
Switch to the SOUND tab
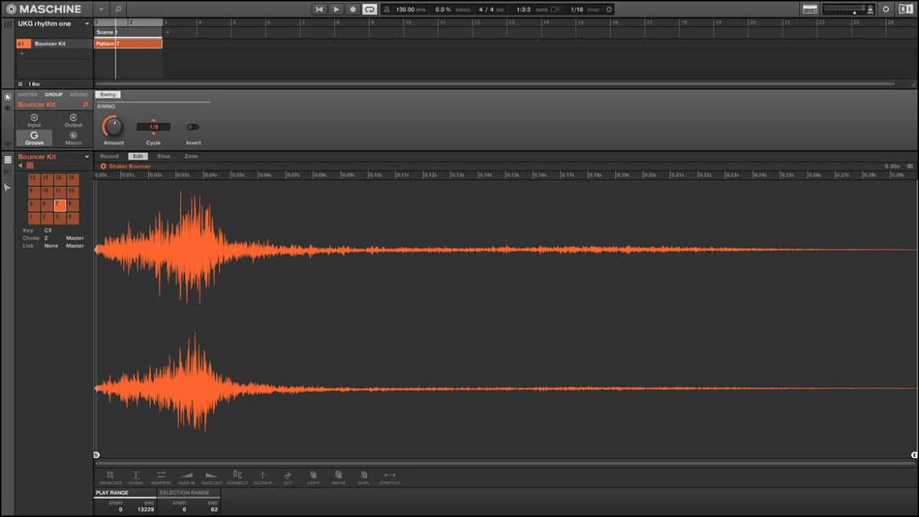79,94
